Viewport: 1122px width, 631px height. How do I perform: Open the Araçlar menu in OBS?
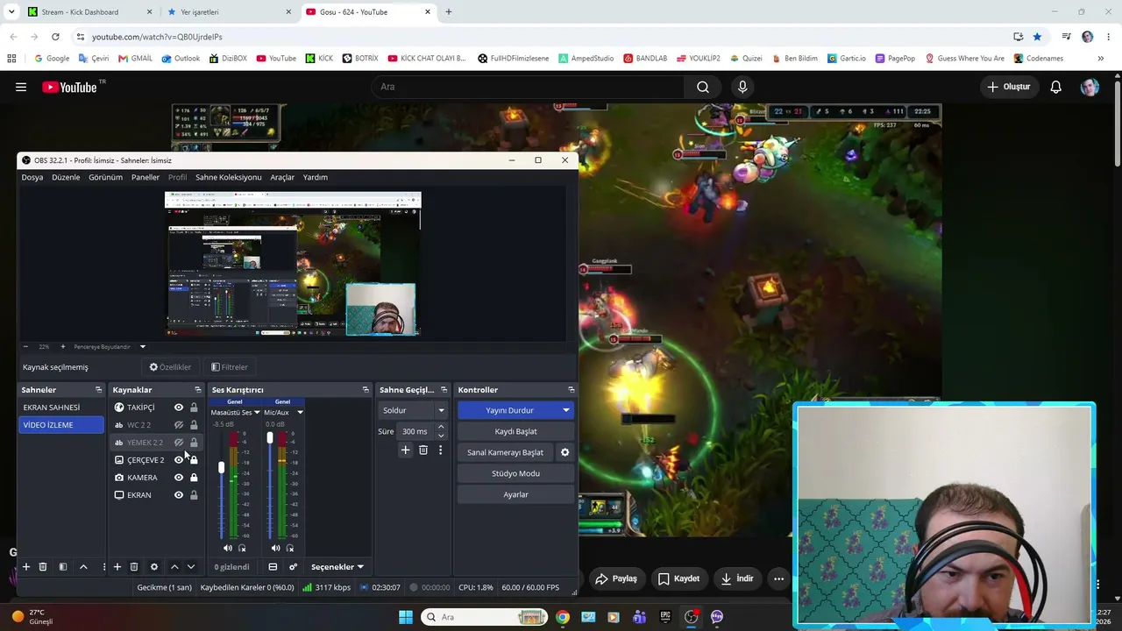tap(282, 177)
